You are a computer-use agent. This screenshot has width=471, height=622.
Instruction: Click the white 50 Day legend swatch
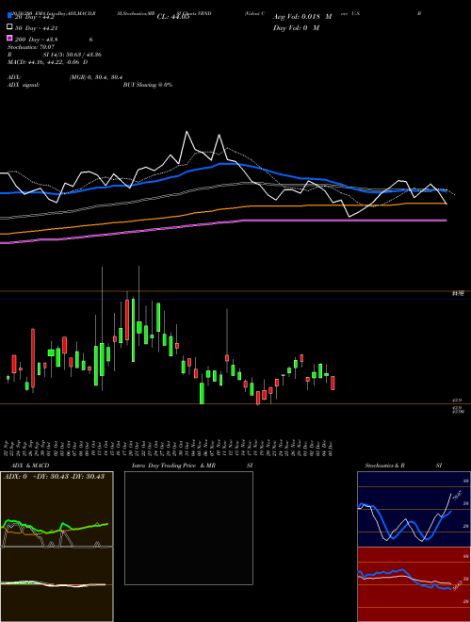pyautogui.click(x=9, y=27)
